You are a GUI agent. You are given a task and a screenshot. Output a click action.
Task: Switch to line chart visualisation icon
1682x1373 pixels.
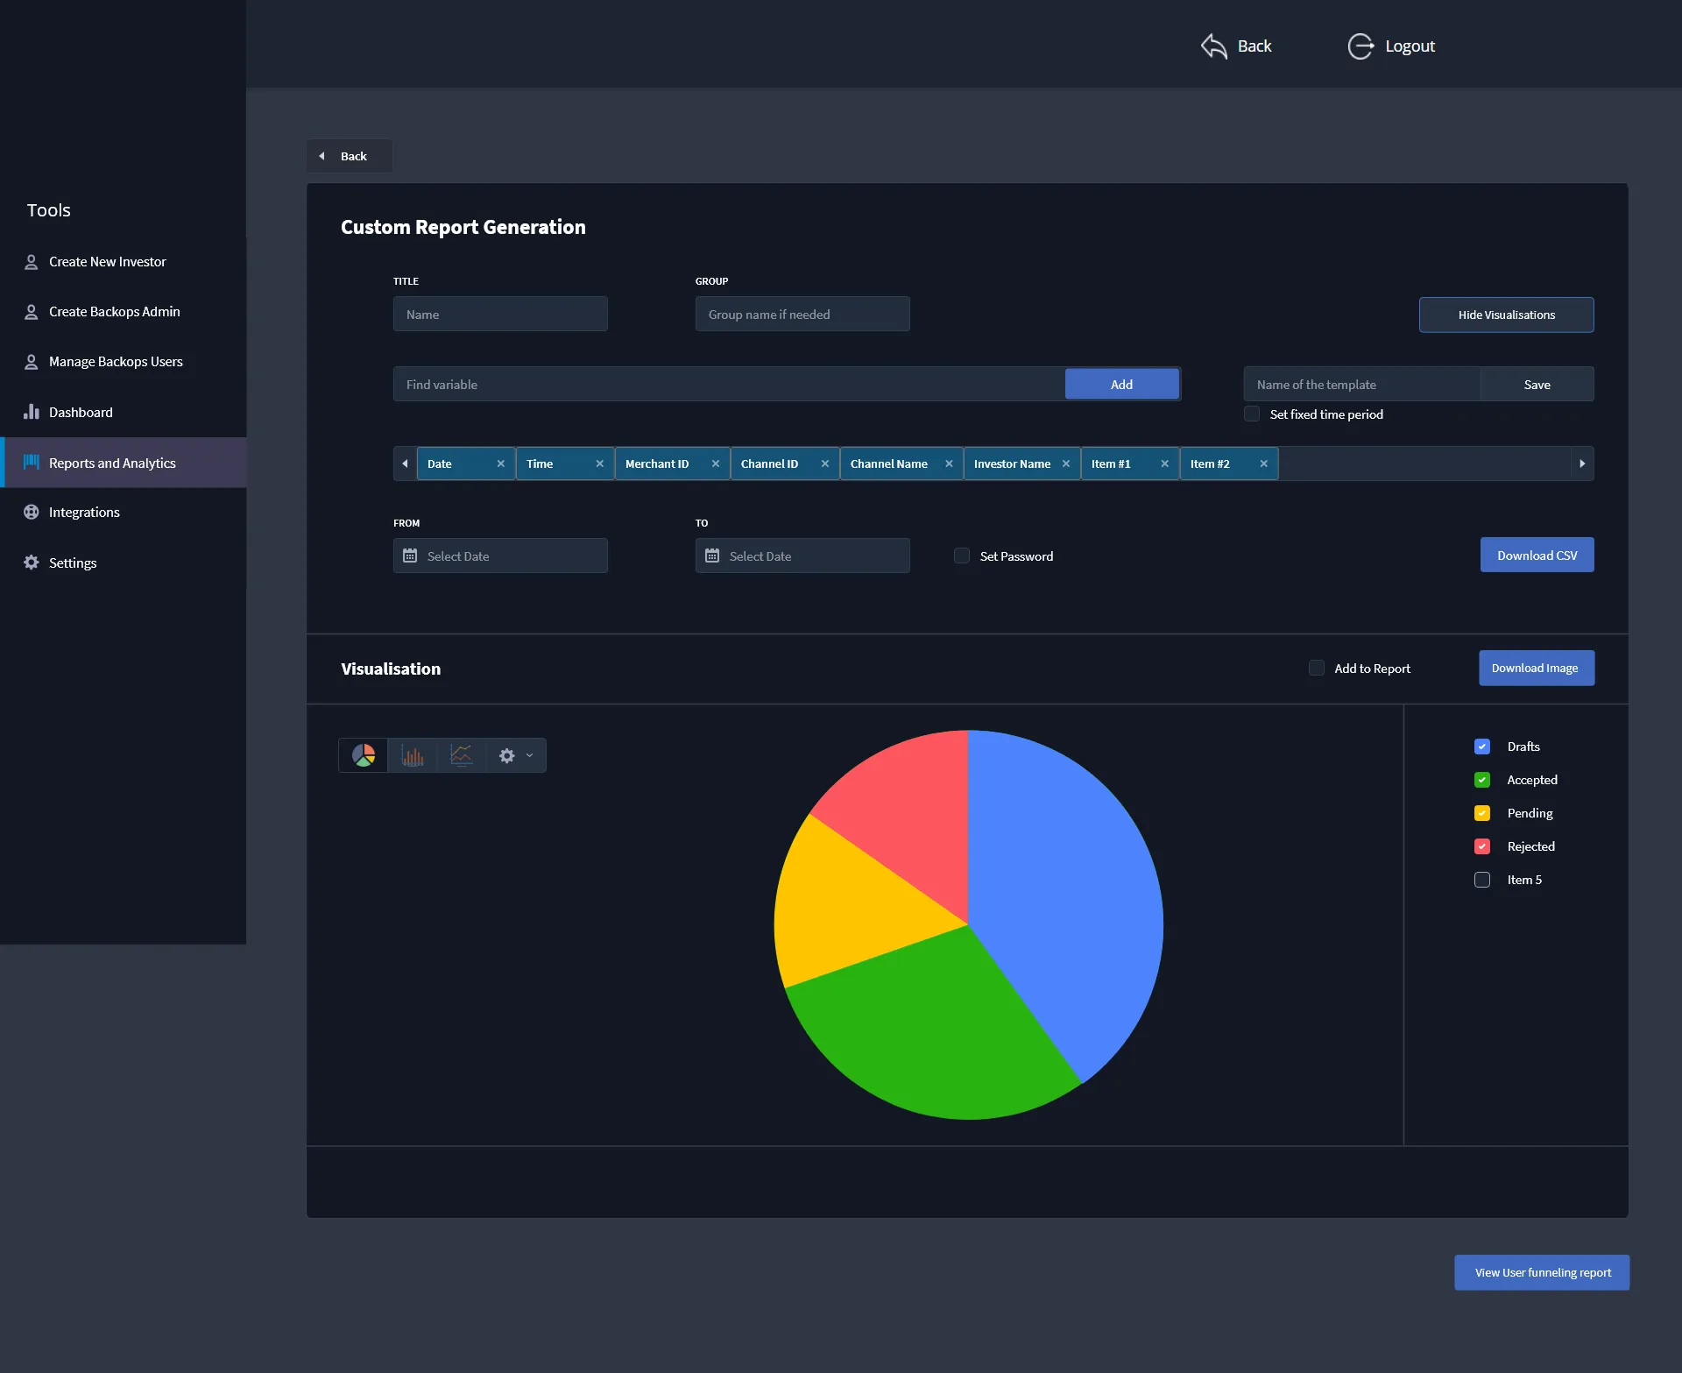click(462, 755)
